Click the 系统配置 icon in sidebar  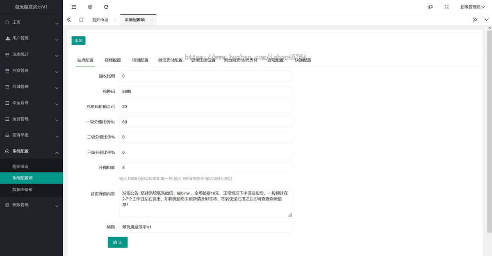(x=7, y=151)
